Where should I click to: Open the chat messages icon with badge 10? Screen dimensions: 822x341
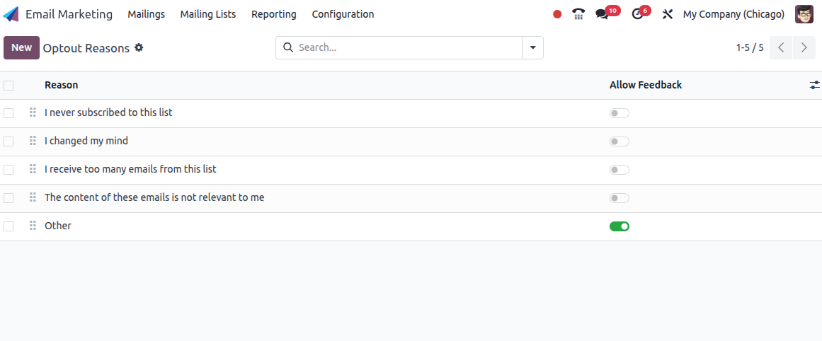(603, 14)
